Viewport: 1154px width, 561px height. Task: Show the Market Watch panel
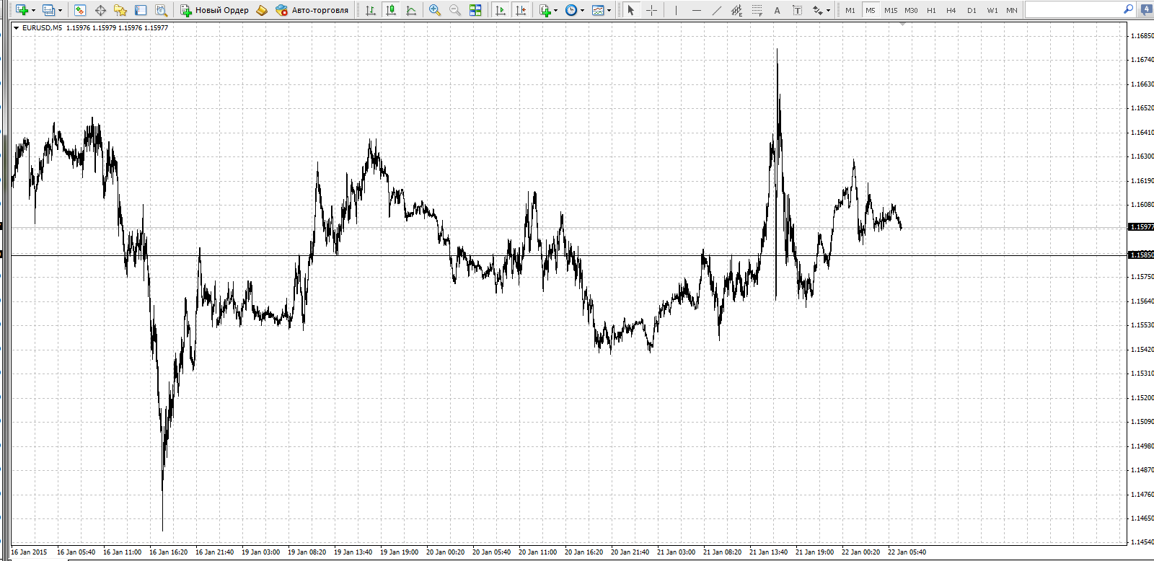(x=80, y=10)
